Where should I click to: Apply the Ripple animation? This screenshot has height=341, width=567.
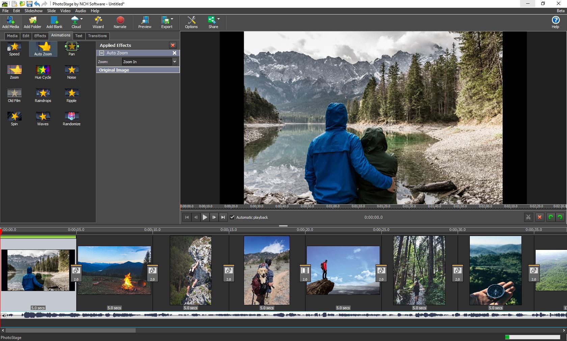click(x=71, y=95)
